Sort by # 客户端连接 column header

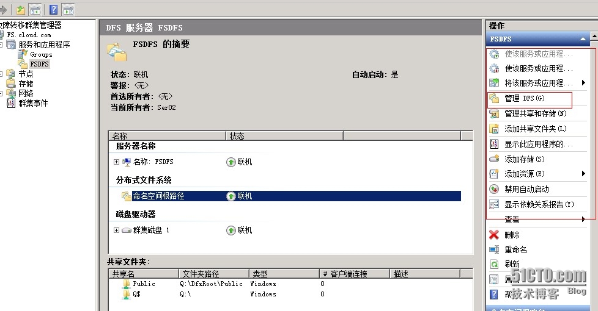point(354,274)
